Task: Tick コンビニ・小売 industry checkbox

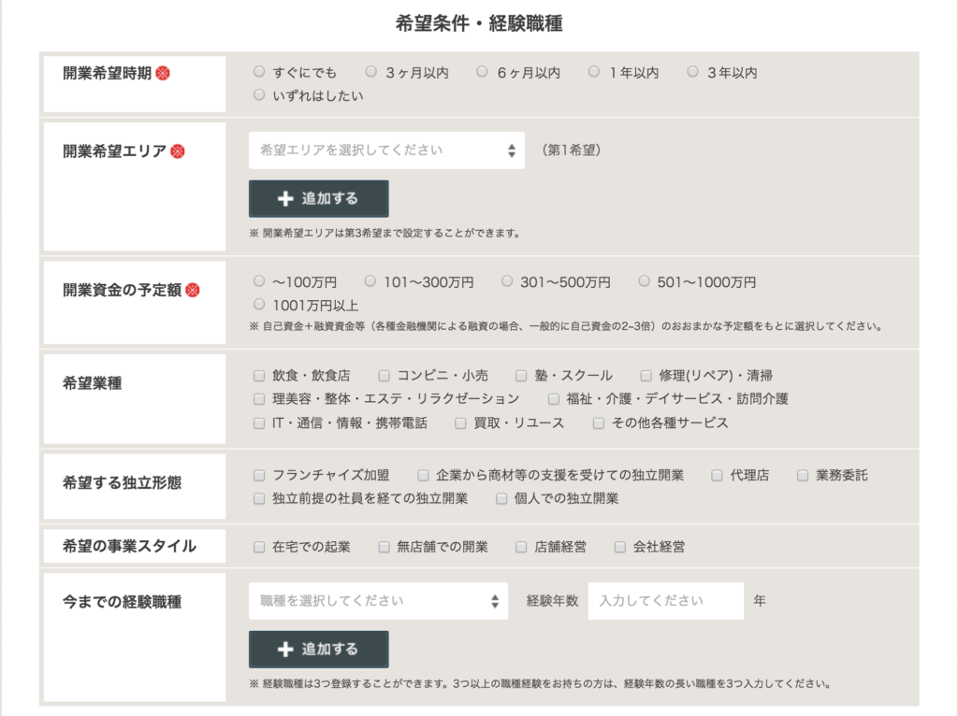Action: pyautogui.click(x=384, y=376)
